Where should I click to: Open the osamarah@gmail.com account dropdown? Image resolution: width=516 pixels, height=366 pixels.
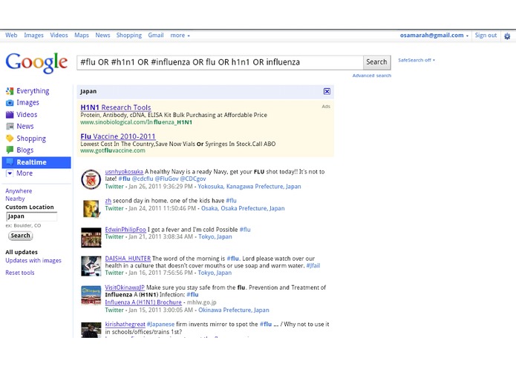coord(434,35)
